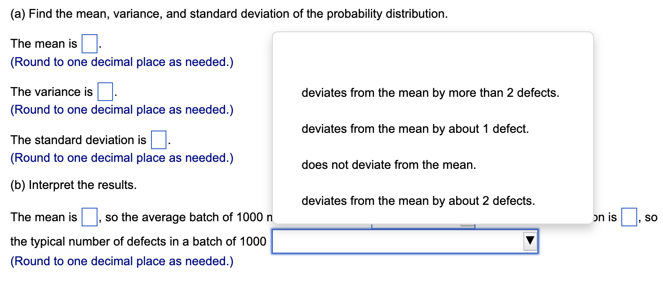This screenshot has width=663, height=290.
Task: Click the rounding note under standard deviation
Action: pyautogui.click(x=121, y=158)
